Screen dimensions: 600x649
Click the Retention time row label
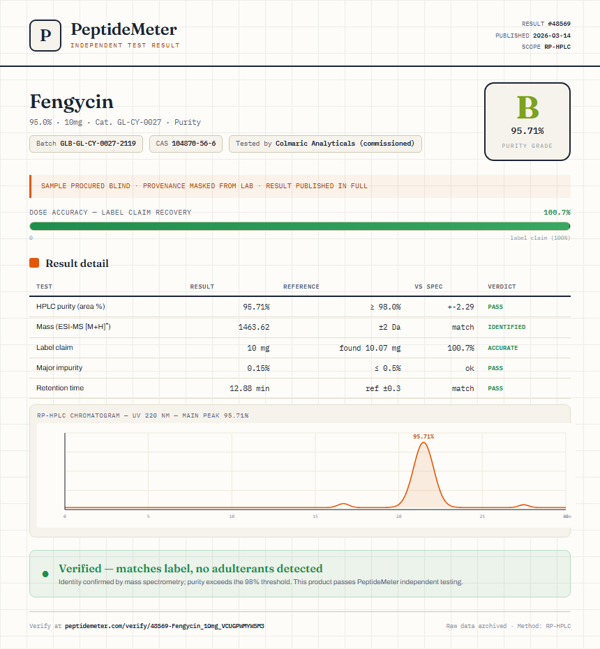pos(60,388)
